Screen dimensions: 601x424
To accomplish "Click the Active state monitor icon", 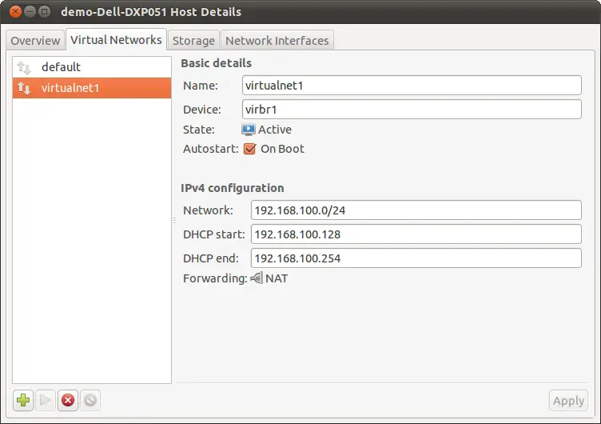I will [x=249, y=130].
